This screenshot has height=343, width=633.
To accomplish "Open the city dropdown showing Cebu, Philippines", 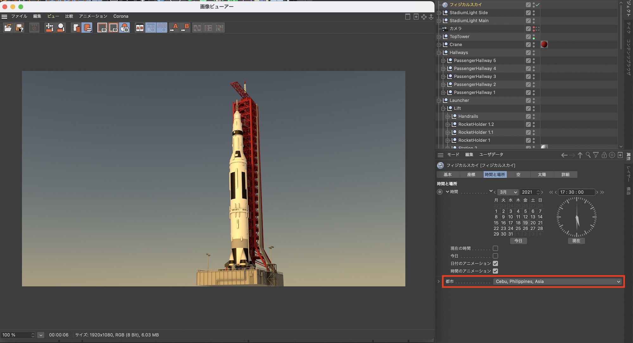I will coord(557,281).
